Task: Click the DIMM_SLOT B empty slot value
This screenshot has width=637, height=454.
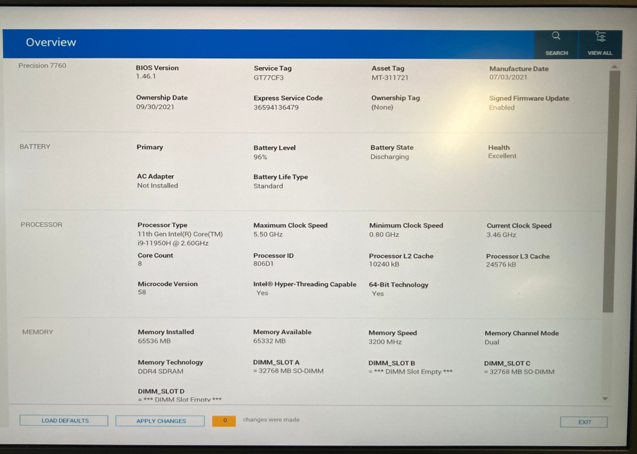Action: click(410, 371)
